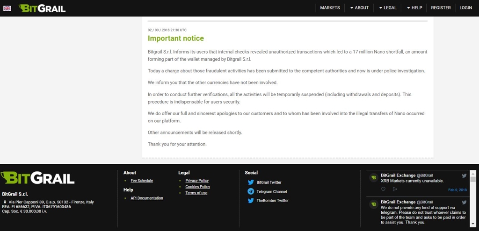
Task: Expand the ABOUT dropdown menu
Action: pos(360,8)
